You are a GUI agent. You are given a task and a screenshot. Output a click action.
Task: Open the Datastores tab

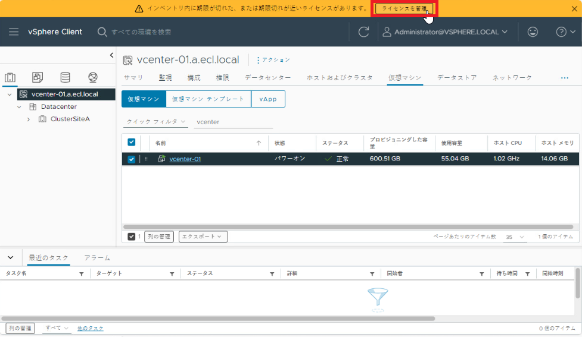(x=457, y=78)
